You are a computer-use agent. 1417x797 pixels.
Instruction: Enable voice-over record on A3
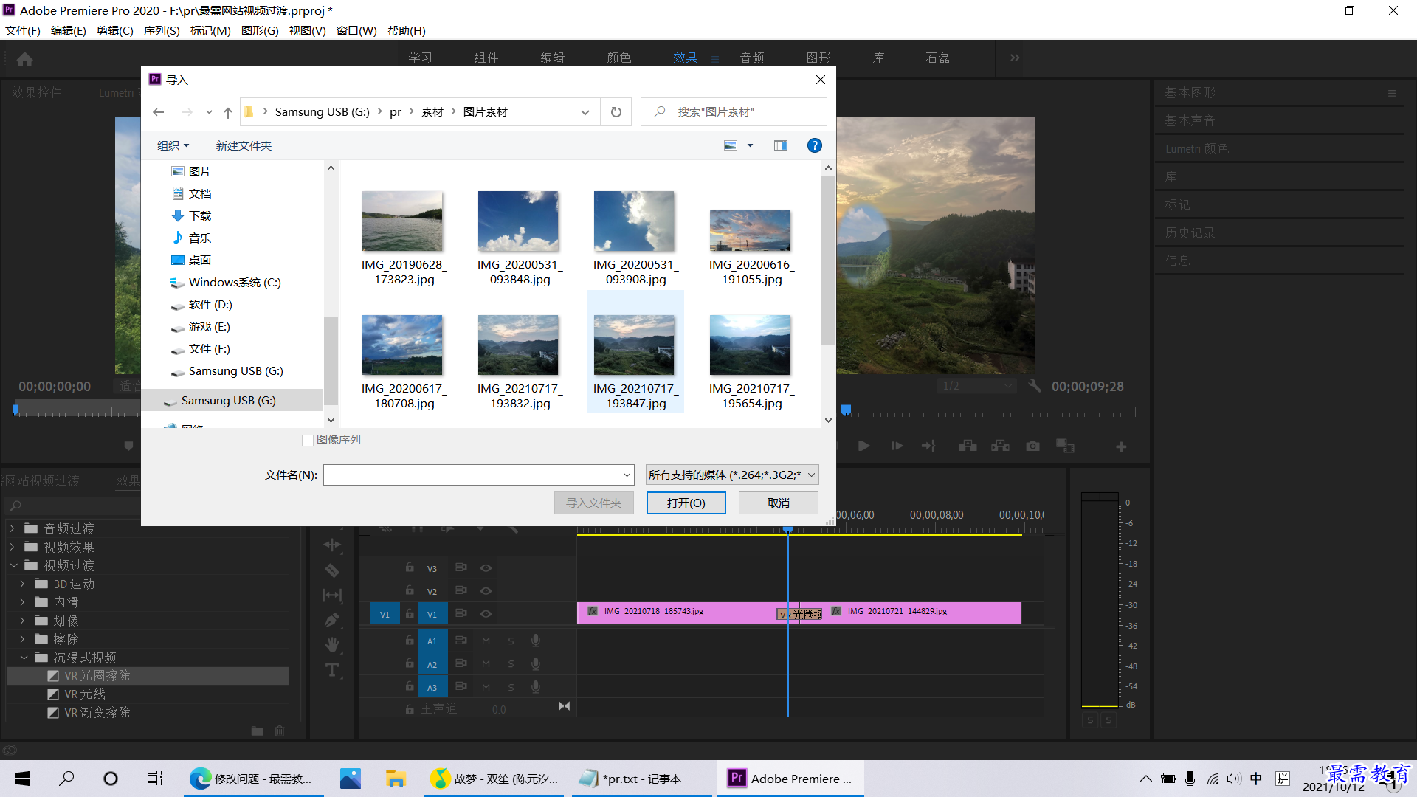coord(536,687)
